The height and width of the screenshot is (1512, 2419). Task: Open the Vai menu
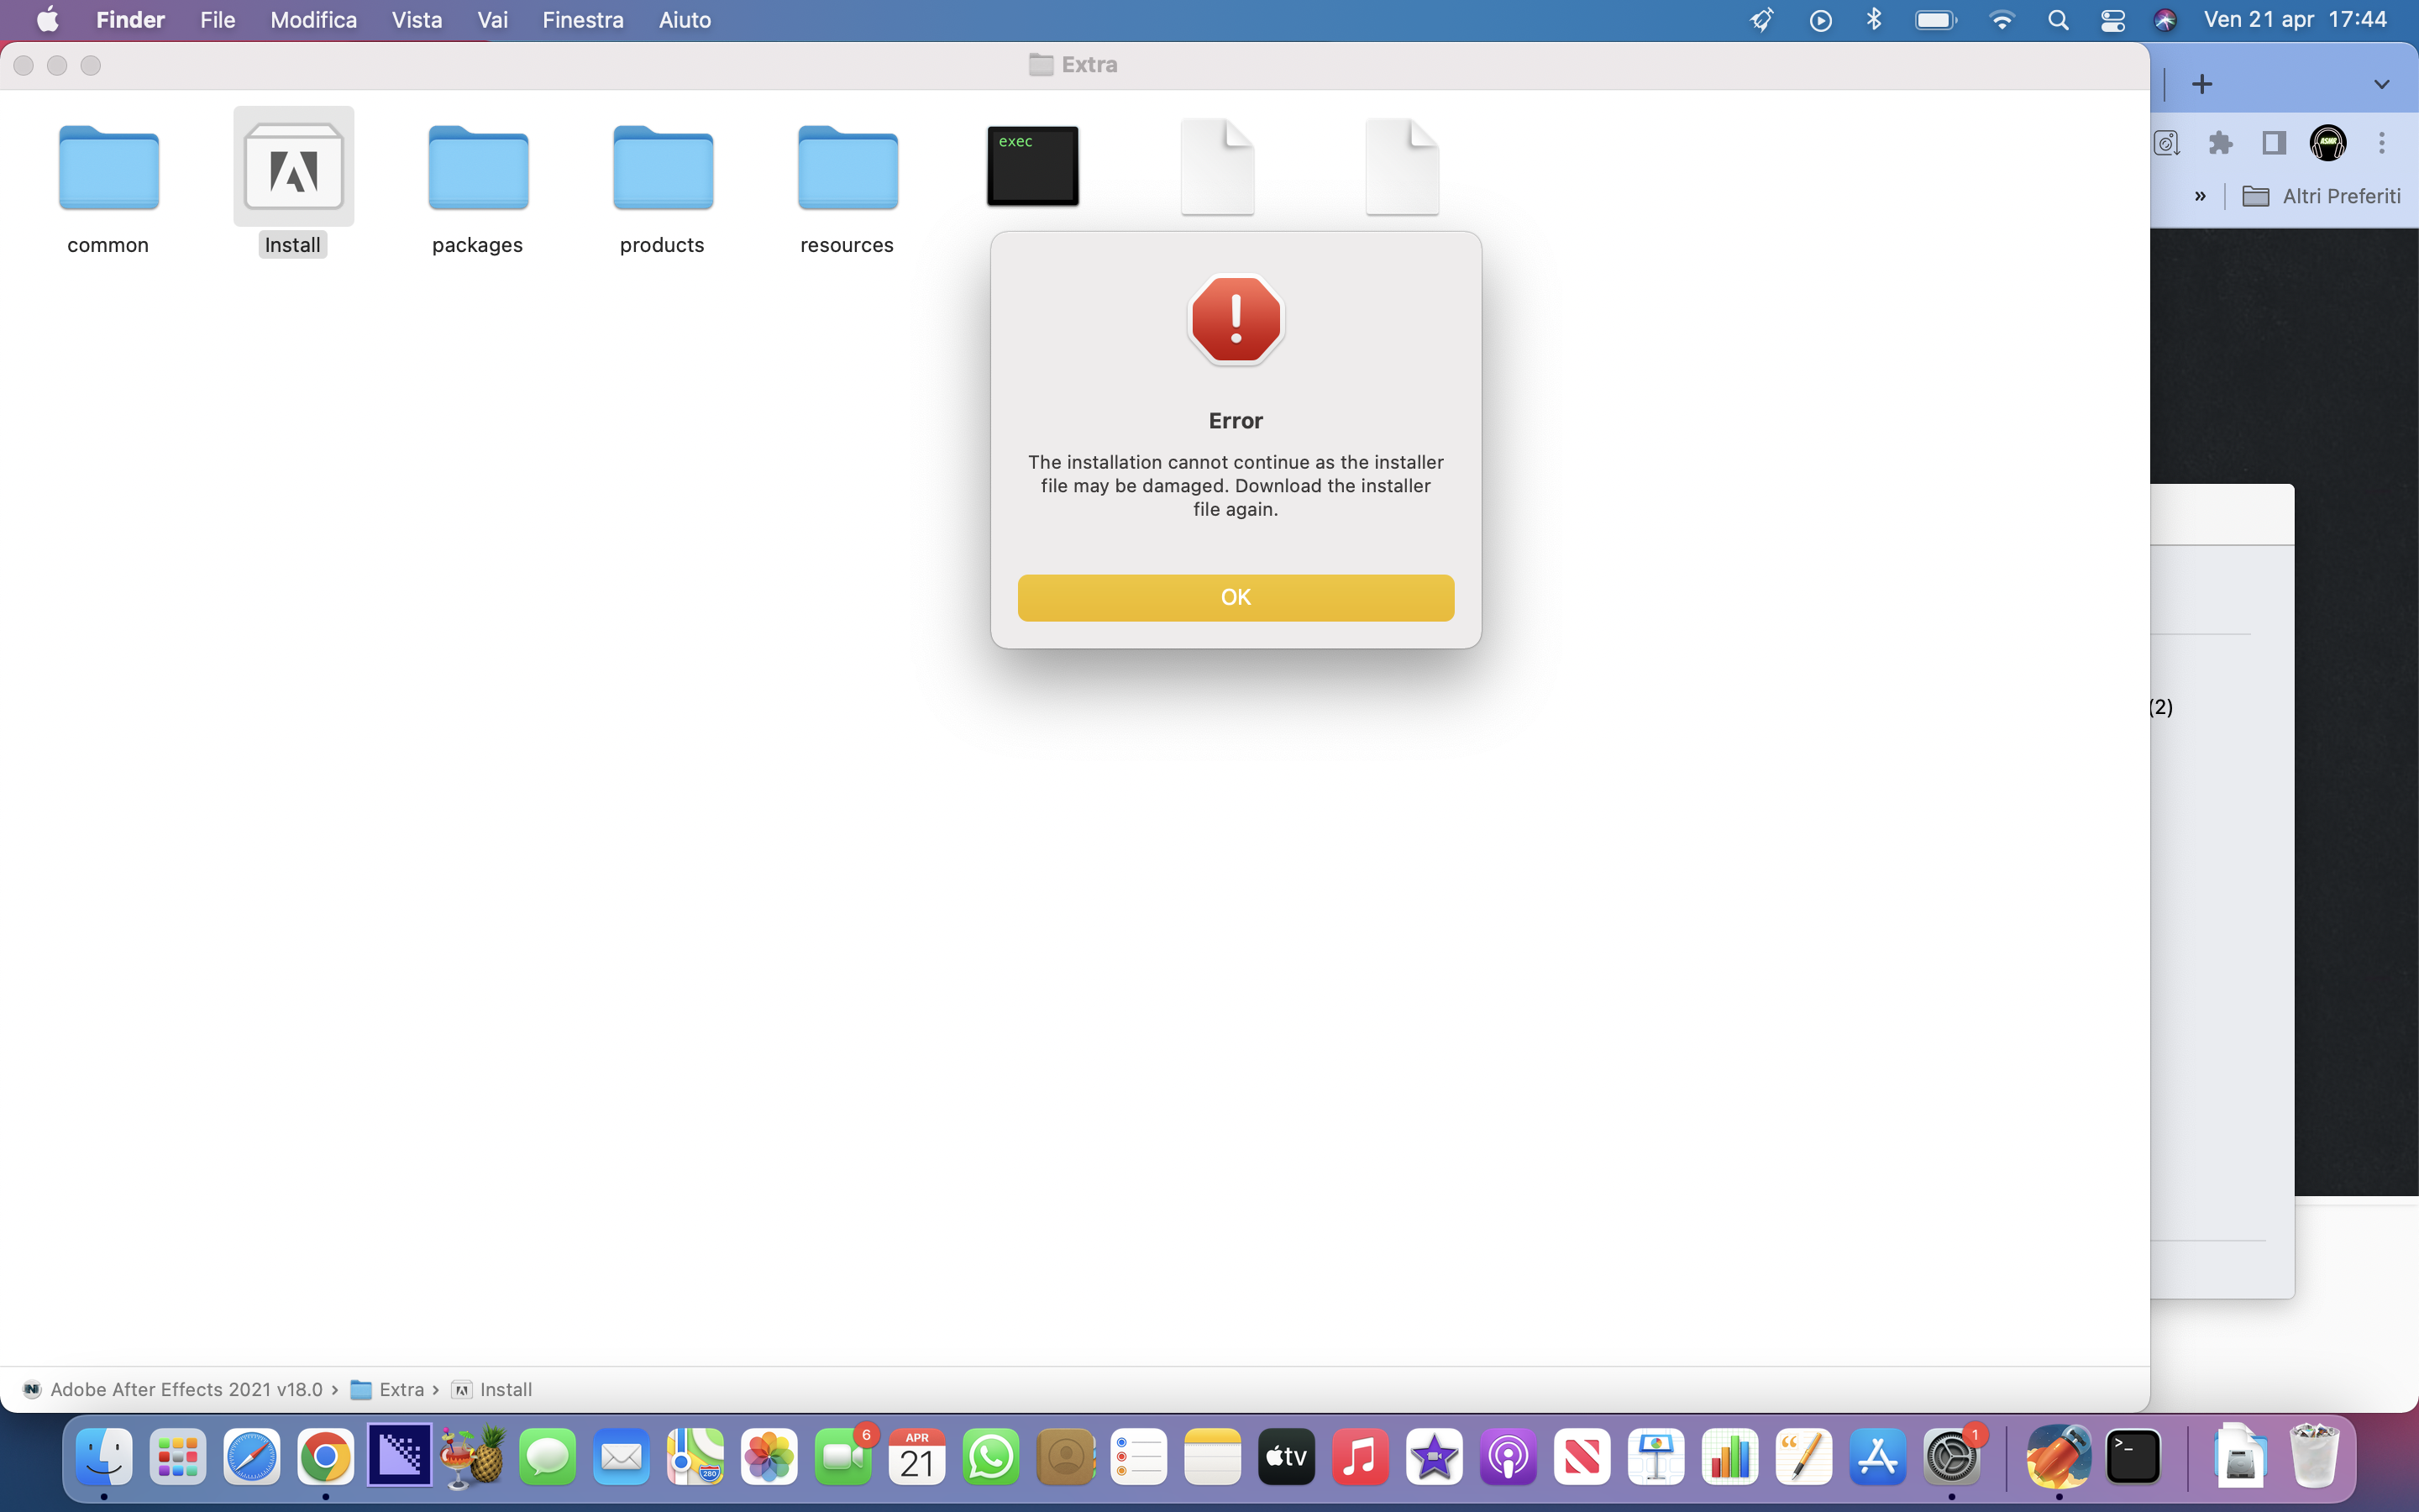pyautogui.click(x=492, y=20)
